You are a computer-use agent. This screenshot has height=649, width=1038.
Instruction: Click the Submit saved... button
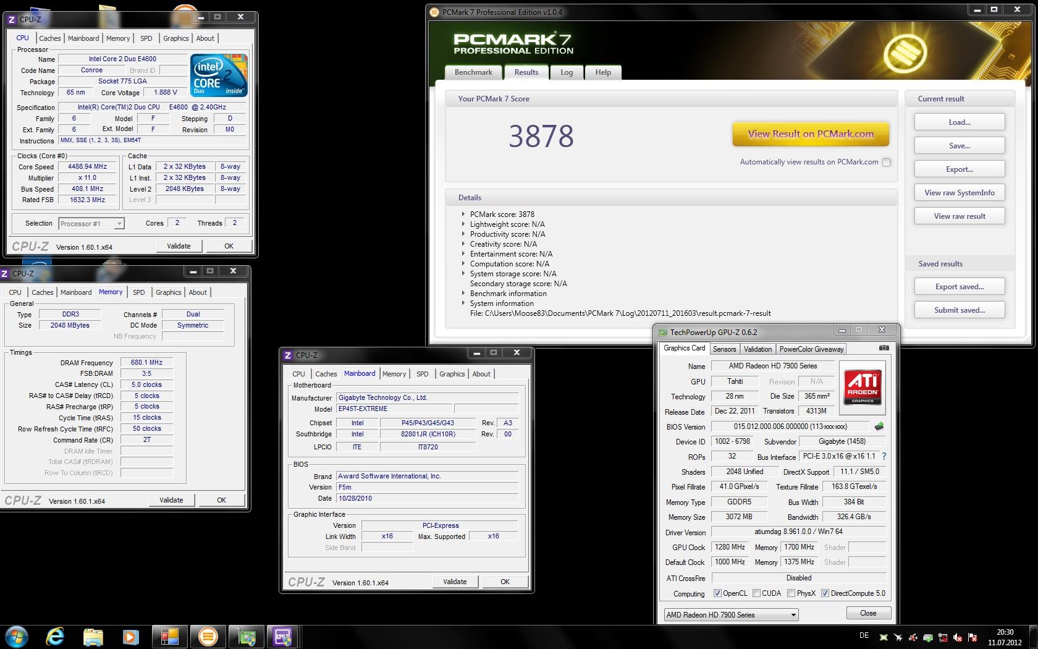[960, 310]
